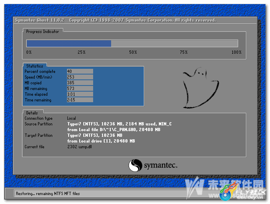Click the Connection type label
This screenshot has width=270, height=204.
38,118
